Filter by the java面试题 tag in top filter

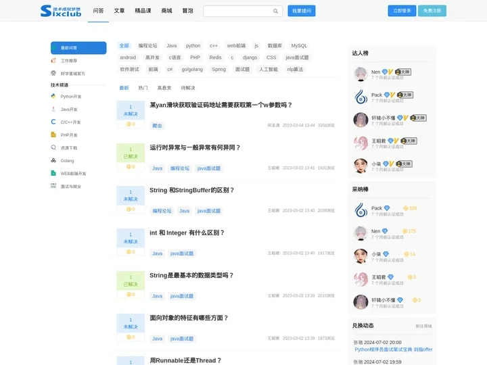coord(297,57)
